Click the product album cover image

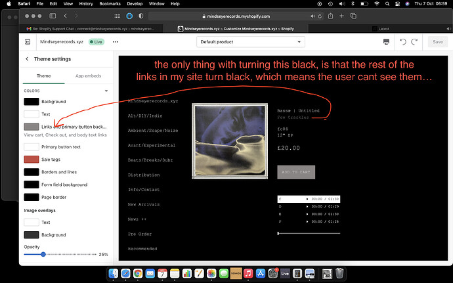[230, 141]
